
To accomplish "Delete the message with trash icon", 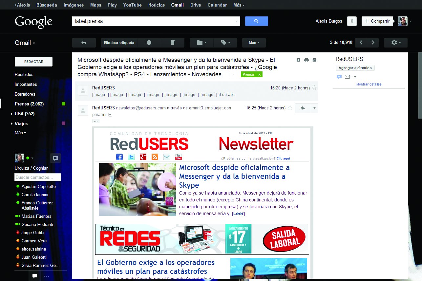I will [x=173, y=43].
